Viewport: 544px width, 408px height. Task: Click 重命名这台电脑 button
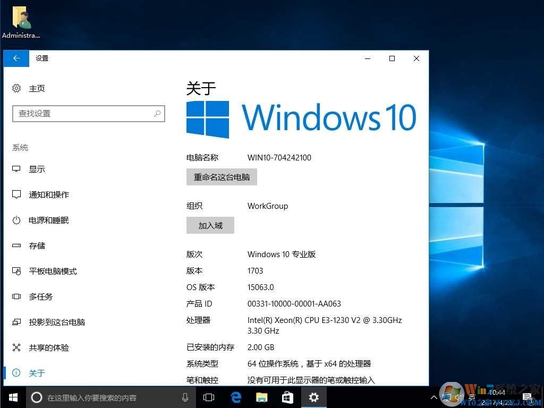coord(222,177)
